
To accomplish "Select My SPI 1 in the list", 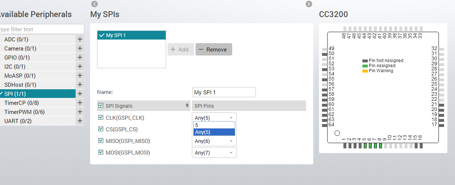I will pos(131,35).
